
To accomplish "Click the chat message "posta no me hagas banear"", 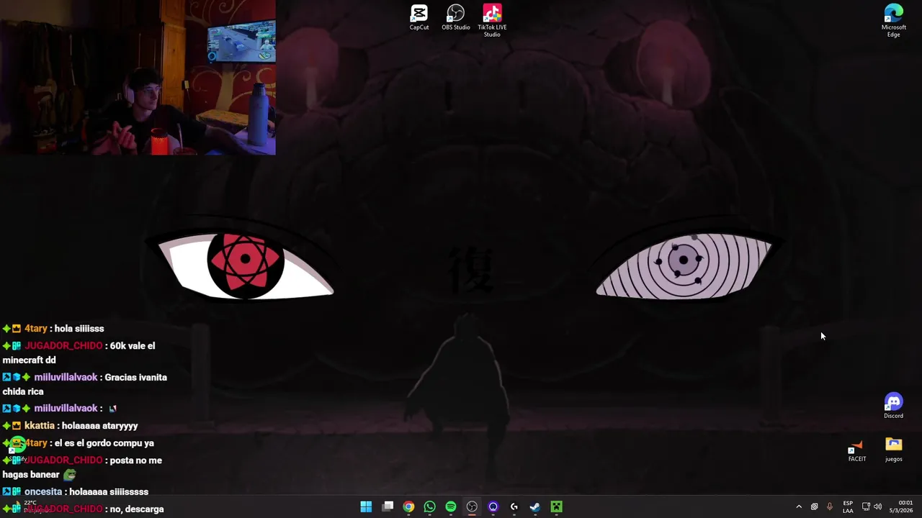I will [x=82, y=468].
